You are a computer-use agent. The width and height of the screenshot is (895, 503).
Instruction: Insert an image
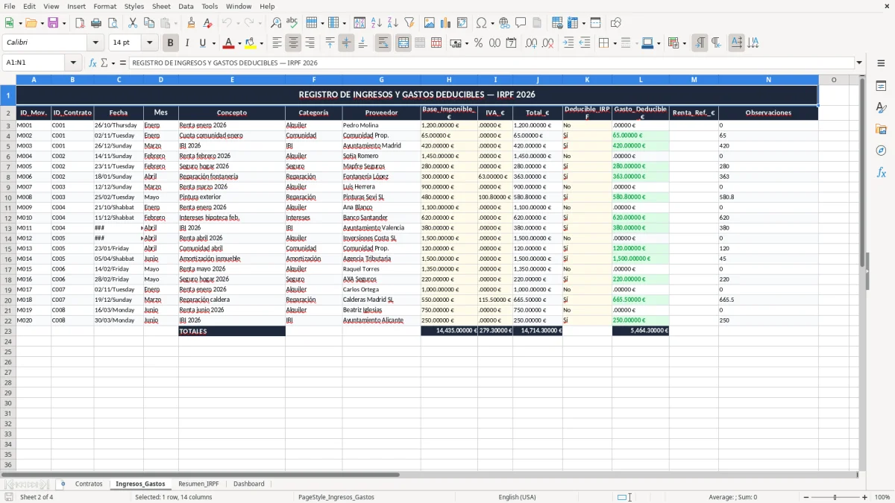click(430, 23)
